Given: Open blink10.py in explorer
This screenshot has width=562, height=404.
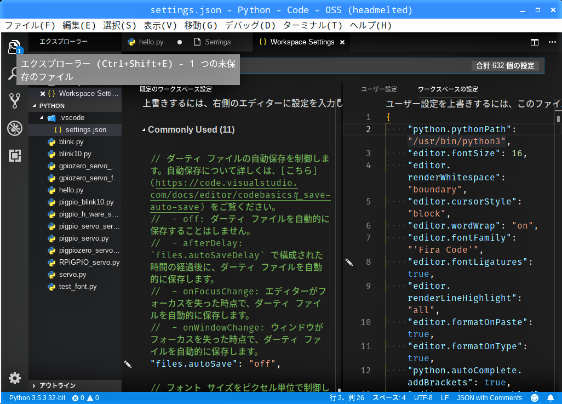Looking at the screenshot, I should coord(75,154).
